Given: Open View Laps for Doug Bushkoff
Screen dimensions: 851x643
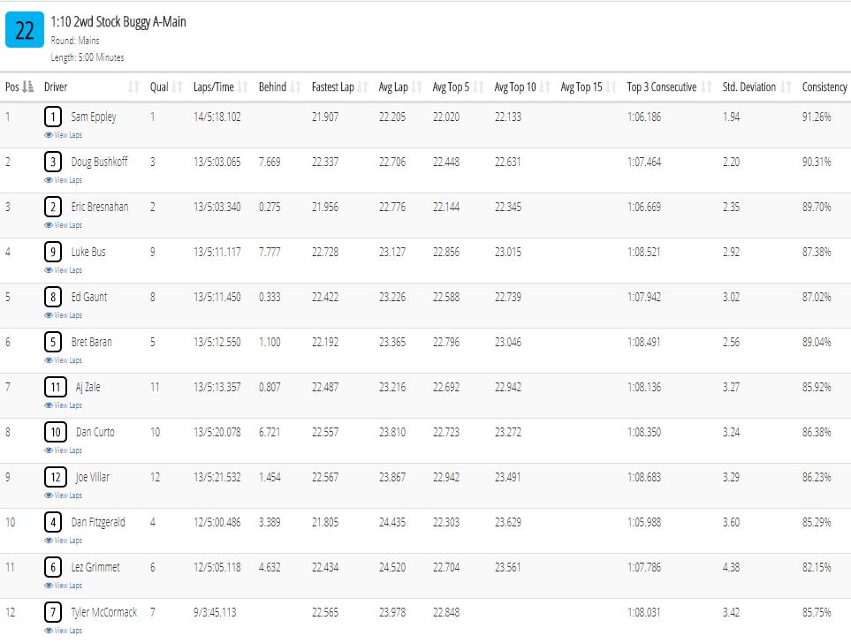Looking at the screenshot, I should pos(64,180).
